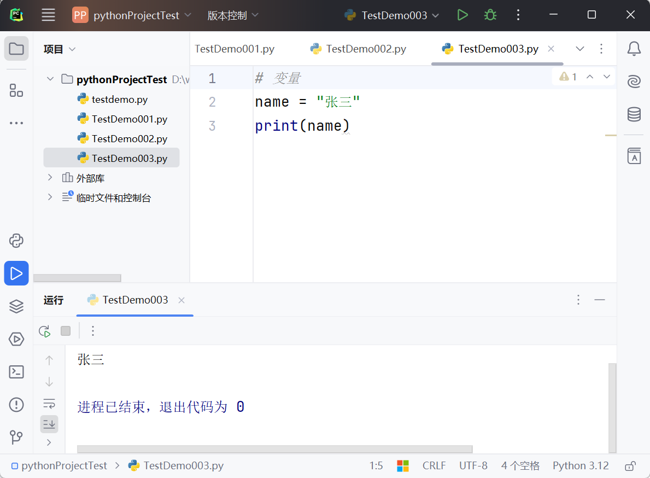This screenshot has height=478, width=650.
Task: Open the 项目 view dropdown
Action: (x=60, y=49)
